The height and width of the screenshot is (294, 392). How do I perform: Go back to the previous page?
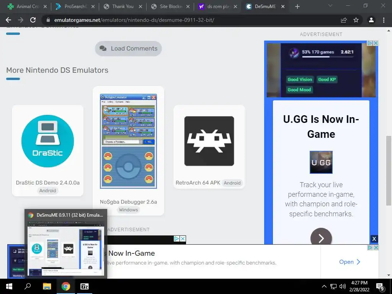tap(8, 20)
